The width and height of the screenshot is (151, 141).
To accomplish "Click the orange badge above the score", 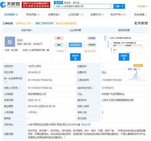I will [x=138, y=65].
